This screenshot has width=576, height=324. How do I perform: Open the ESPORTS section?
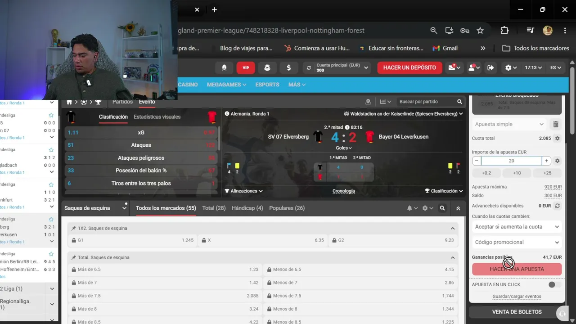pyautogui.click(x=267, y=85)
